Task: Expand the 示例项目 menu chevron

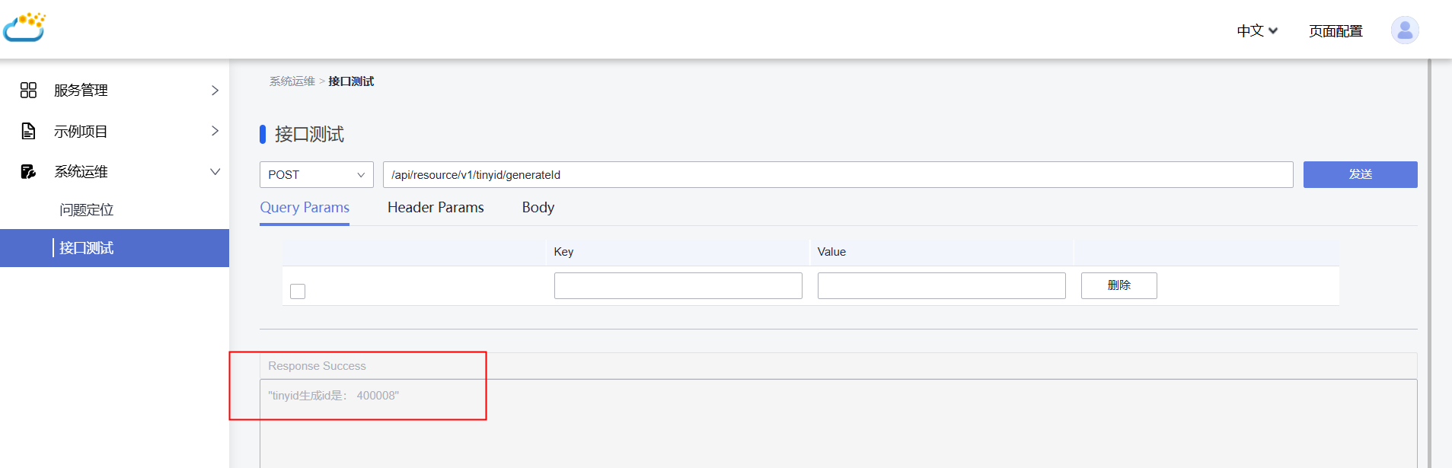Action: [x=215, y=131]
